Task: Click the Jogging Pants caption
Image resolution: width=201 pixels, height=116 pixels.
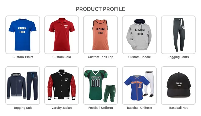Action: pyautogui.click(x=178, y=57)
